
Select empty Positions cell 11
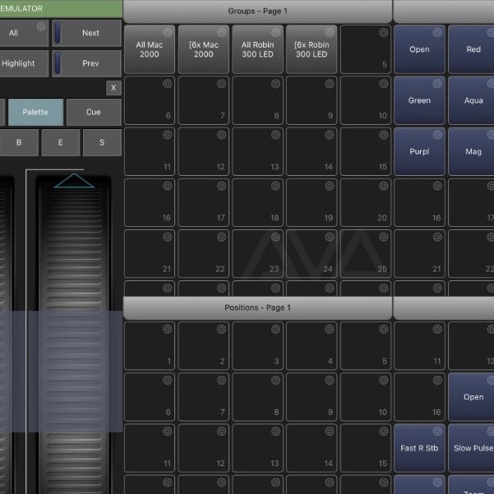point(150,448)
